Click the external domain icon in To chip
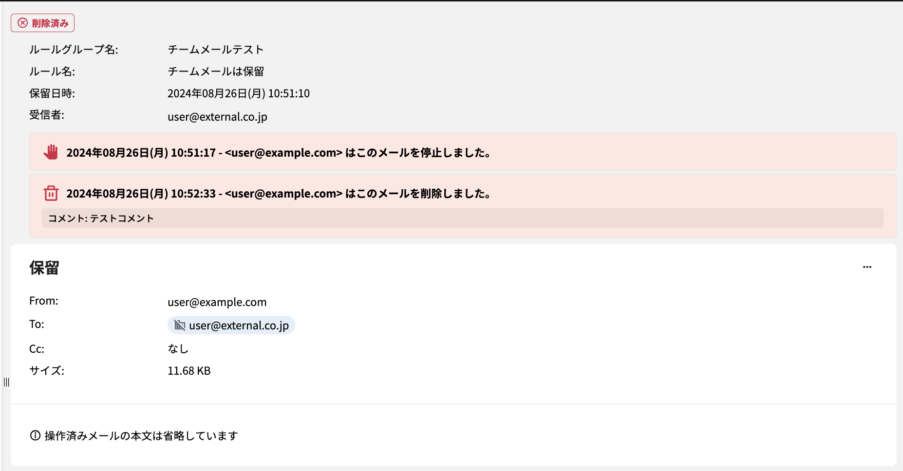Image resolution: width=903 pixels, height=471 pixels. [x=180, y=325]
